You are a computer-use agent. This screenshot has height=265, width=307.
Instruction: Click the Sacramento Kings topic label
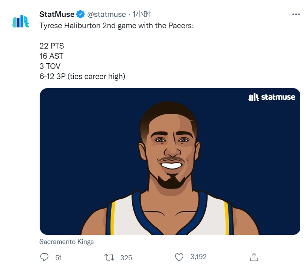click(67, 241)
